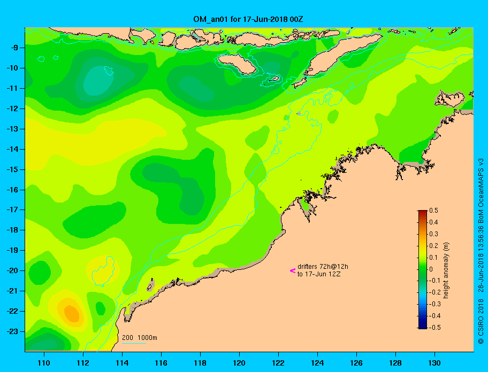
Task: Click the colorbar tick label 0.1
Action: 433,257
